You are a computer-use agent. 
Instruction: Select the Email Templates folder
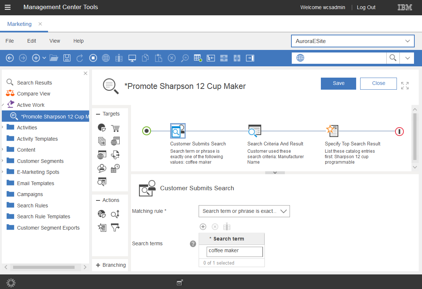coord(36,183)
